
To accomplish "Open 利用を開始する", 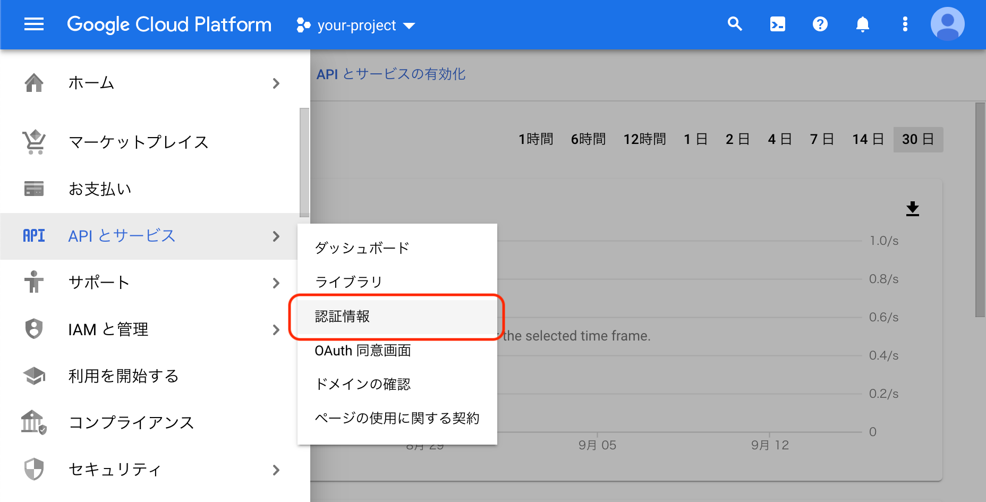I will click(x=123, y=376).
